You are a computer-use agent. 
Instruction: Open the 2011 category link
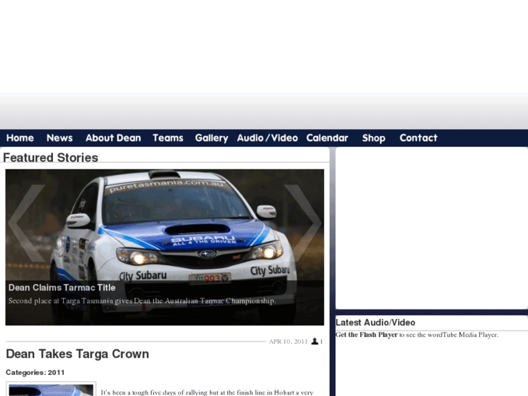56,373
